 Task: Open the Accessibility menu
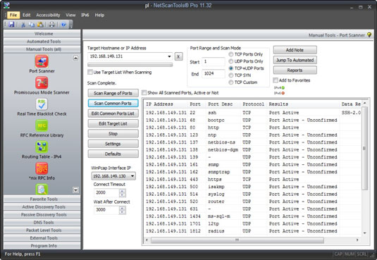48,15
